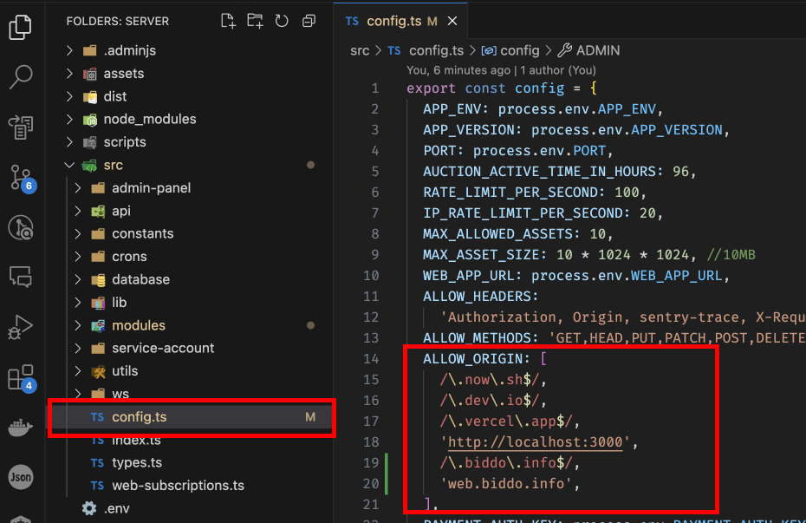Click the M status badge on config.ts
806x523 pixels.
[x=310, y=417]
